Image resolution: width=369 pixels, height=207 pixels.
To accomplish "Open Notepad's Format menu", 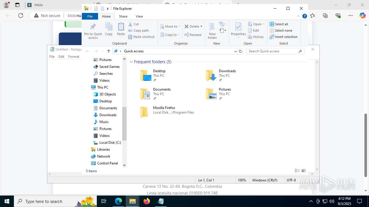I will [x=74, y=57].
